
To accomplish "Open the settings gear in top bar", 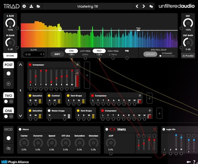I will (24, 6).
